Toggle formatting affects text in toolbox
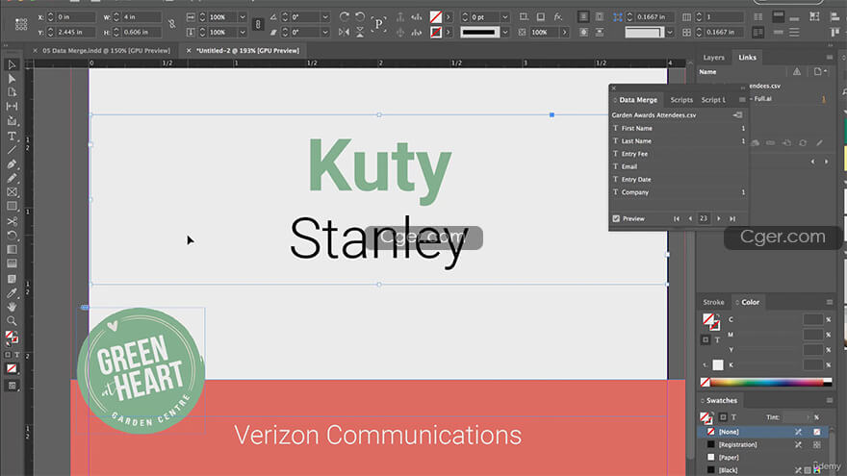This screenshot has width=847, height=476. click(16, 355)
